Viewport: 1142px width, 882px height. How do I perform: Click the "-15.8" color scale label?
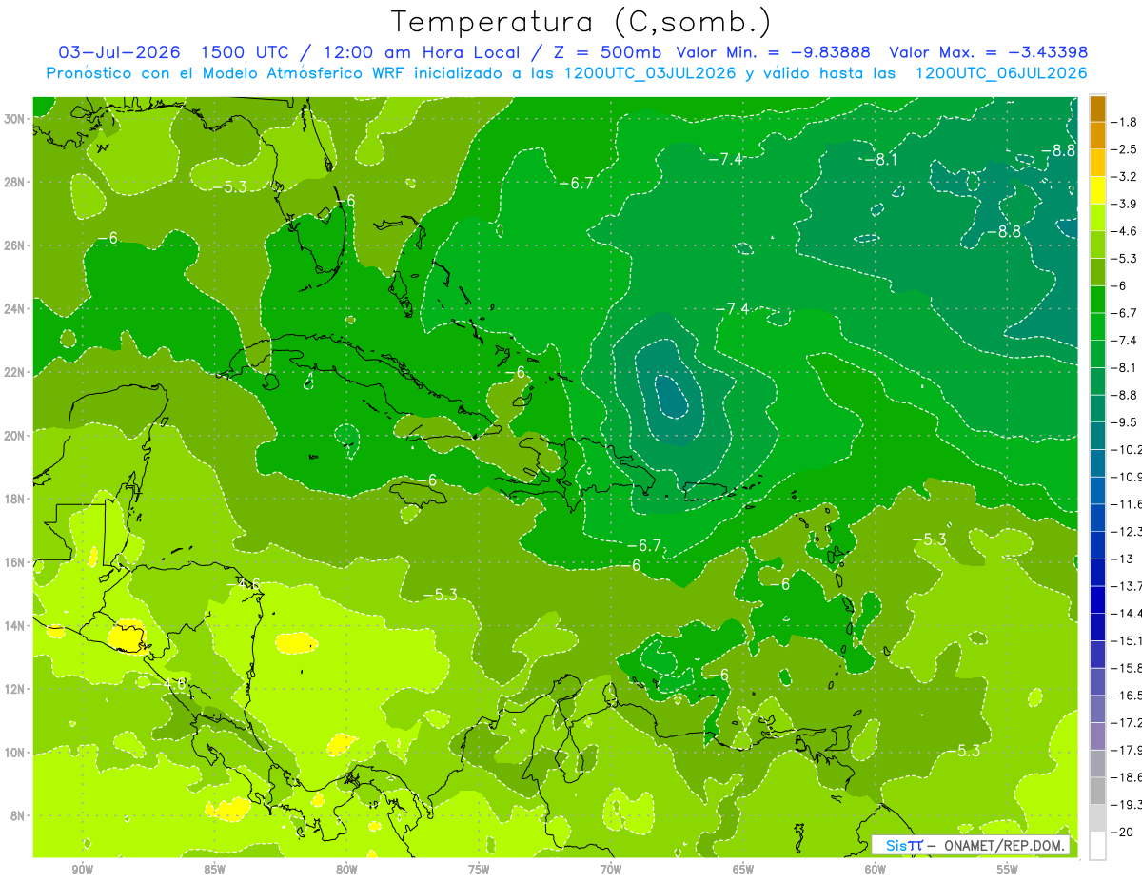pos(1127,668)
